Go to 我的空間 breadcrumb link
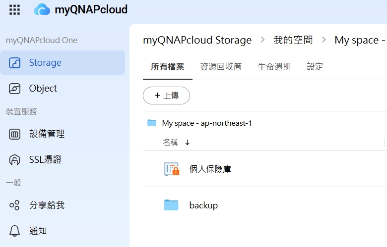 pyautogui.click(x=293, y=40)
